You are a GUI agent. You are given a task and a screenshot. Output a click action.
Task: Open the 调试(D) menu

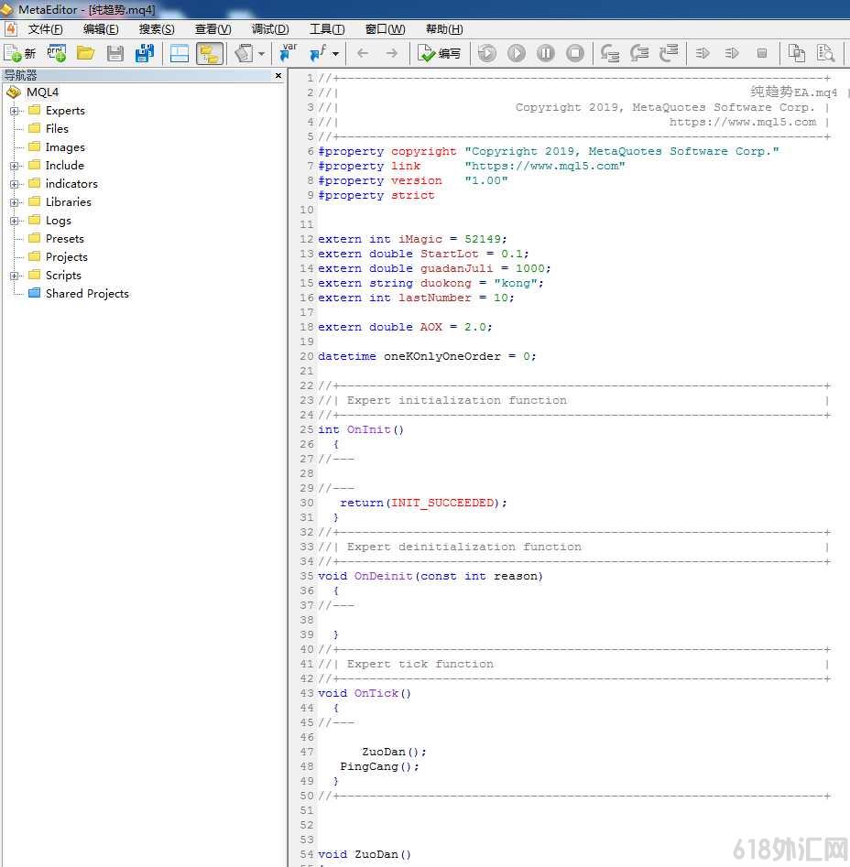(270, 29)
